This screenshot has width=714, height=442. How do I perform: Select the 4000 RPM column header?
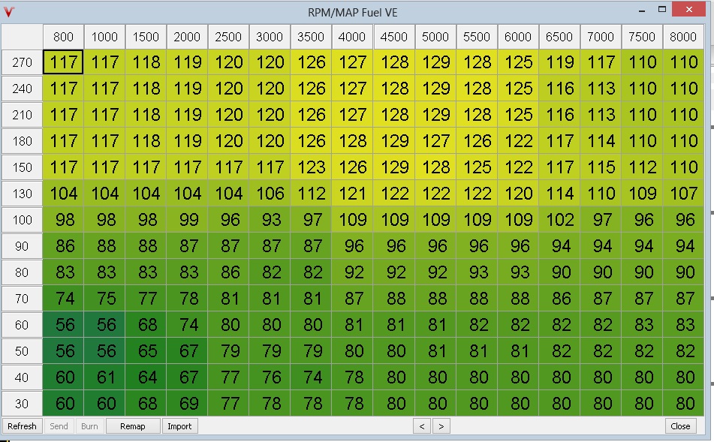pos(352,36)
